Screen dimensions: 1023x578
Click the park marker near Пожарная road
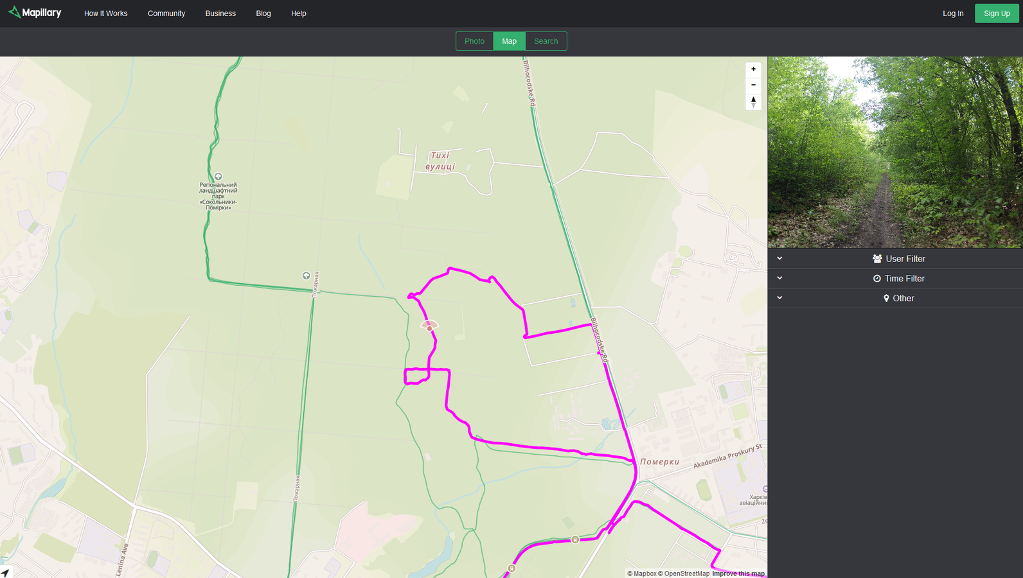click(x=307, y=276)
